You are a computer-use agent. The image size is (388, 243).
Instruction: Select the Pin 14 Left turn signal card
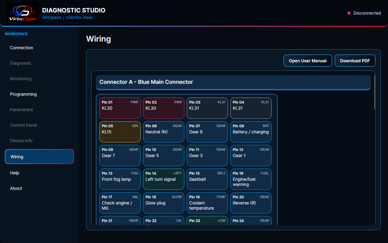164,179
